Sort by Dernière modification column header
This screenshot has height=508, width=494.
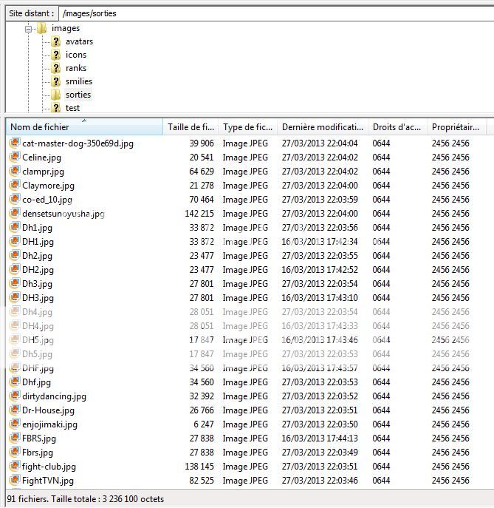coord(323,127)
